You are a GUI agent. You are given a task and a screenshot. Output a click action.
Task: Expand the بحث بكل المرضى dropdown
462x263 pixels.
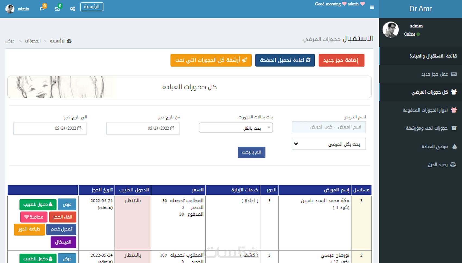(x=329, y=144)
